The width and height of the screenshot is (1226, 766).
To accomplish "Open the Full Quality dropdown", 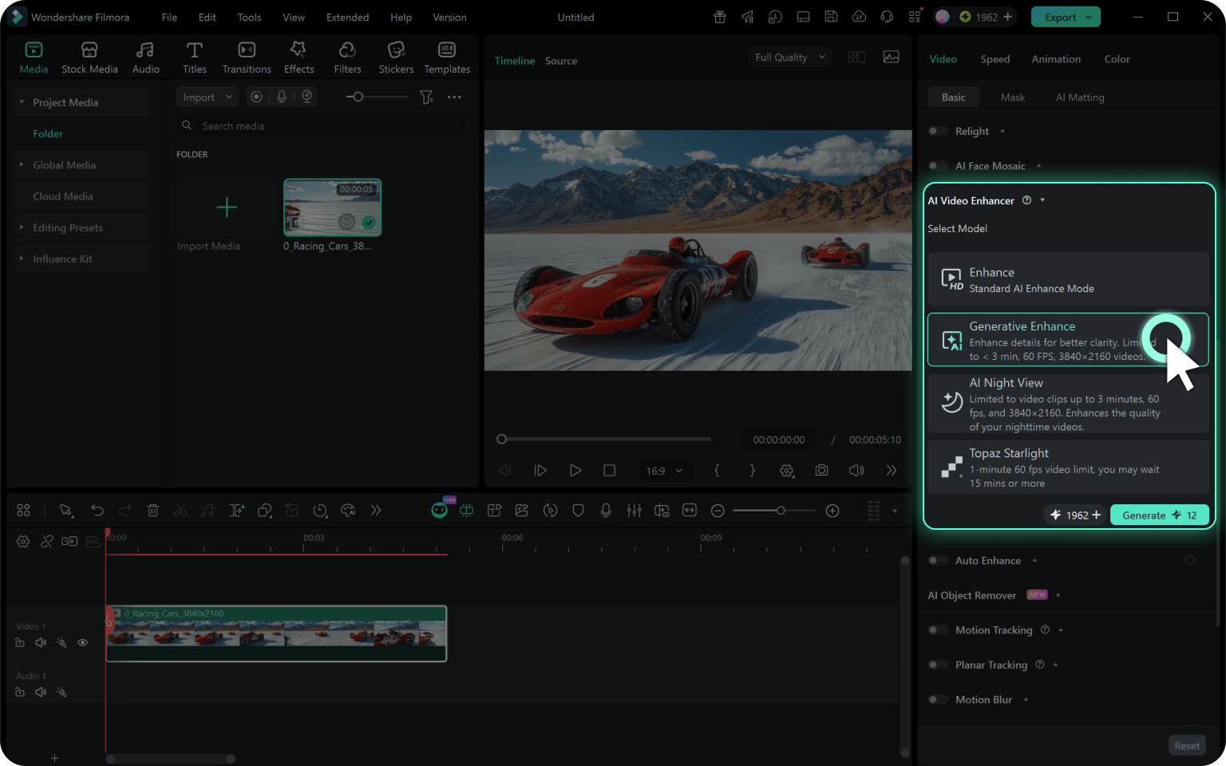I will point(790,57).
